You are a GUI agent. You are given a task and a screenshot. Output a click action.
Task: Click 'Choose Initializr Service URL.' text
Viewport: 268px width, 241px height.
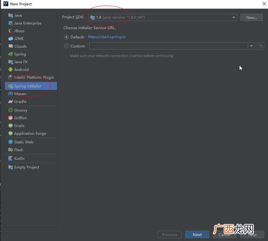[x=89, y=28]
